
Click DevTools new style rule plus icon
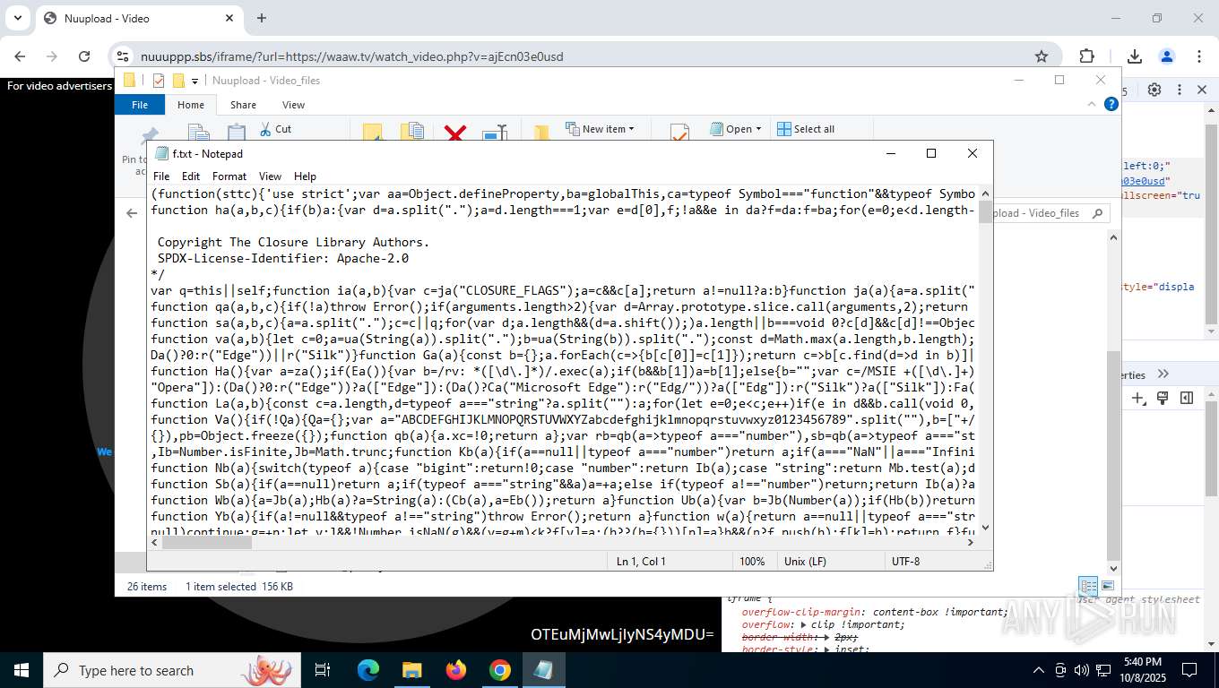coord(1137,398)
